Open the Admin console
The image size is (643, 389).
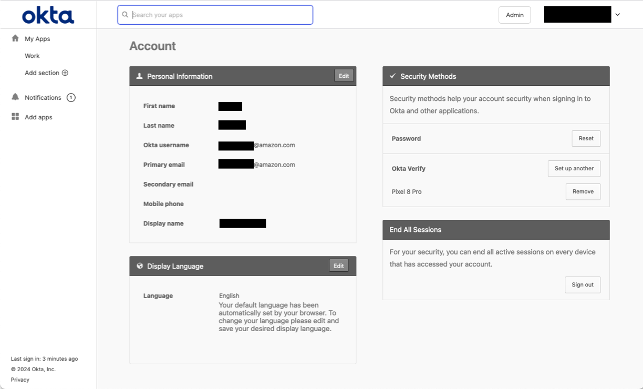pyautogui.click(x=514, y=14)
